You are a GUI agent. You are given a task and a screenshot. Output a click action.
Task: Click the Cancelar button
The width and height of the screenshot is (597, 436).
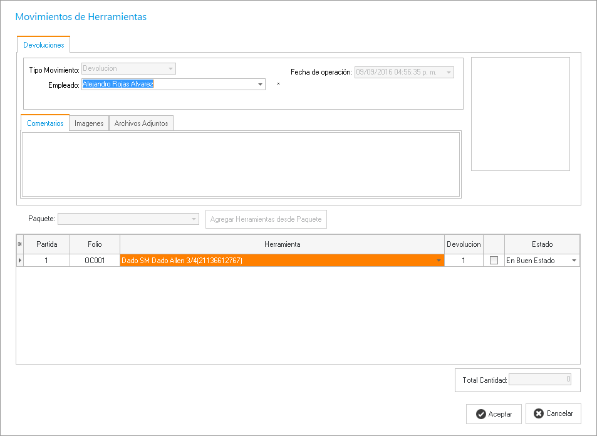[553, 413]
